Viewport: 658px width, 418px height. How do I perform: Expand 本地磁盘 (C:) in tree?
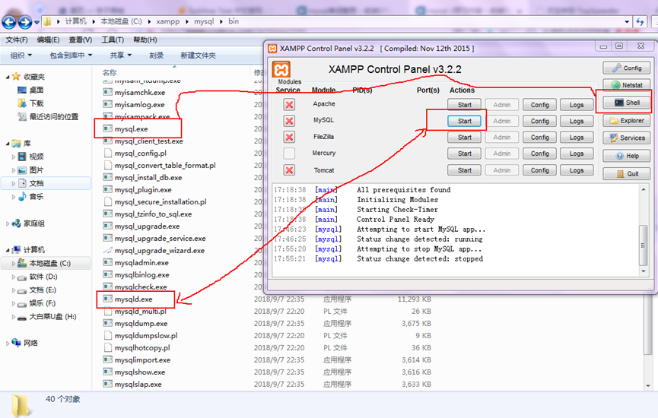tap(14, 264)
